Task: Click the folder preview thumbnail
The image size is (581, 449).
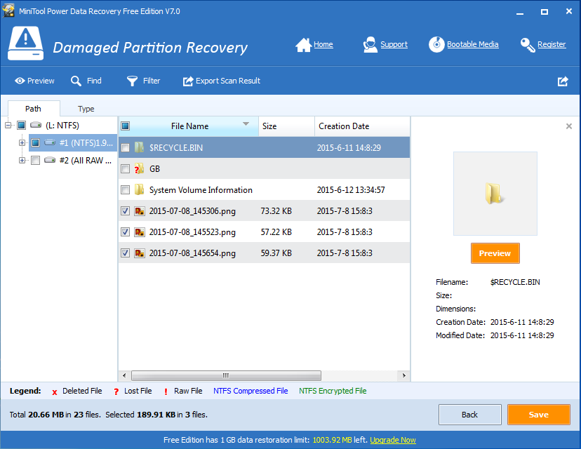Action: point(495,194)
